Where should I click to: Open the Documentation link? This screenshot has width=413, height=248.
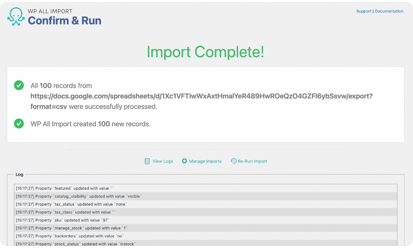(x=389, y=11)
